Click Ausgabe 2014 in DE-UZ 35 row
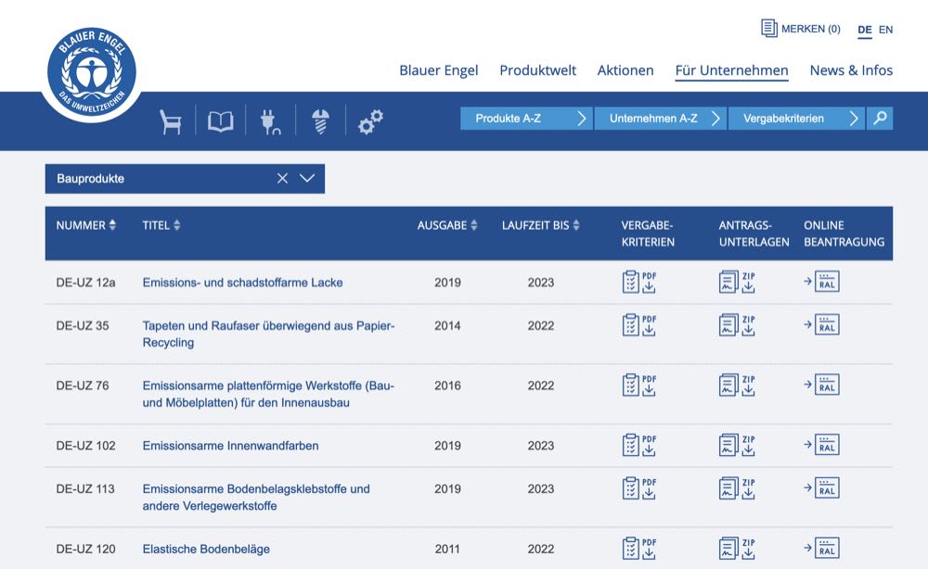 [x=447, y=325]
